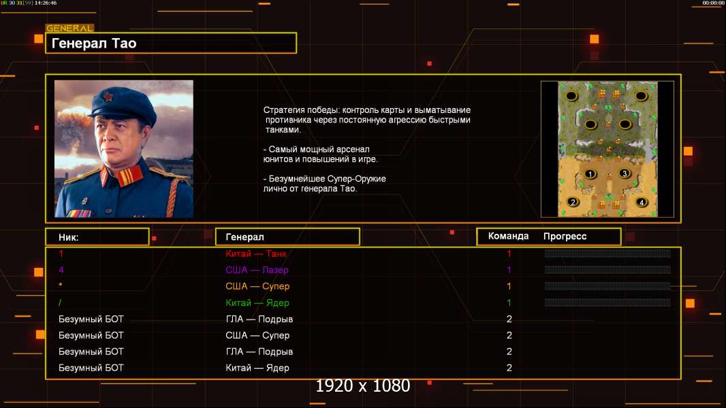
Task: Click the orange player's loading progress bar
Action: point(607,286)
